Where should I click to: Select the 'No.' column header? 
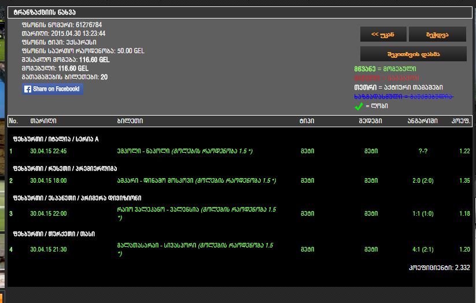pos(13,121)
